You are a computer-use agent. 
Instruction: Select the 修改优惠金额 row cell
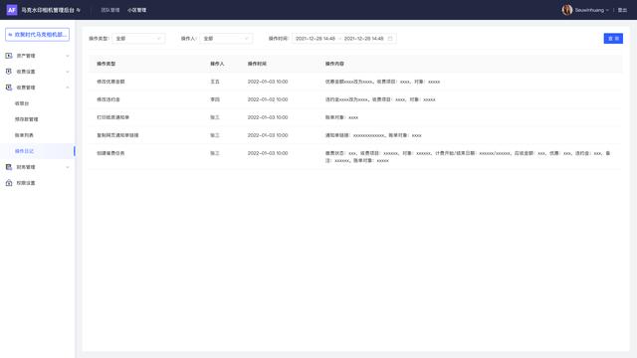pyautogui.click(x=110, y=82)
